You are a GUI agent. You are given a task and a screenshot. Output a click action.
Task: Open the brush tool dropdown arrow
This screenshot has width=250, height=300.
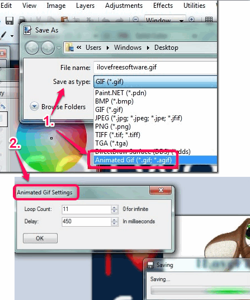[12, 36]
